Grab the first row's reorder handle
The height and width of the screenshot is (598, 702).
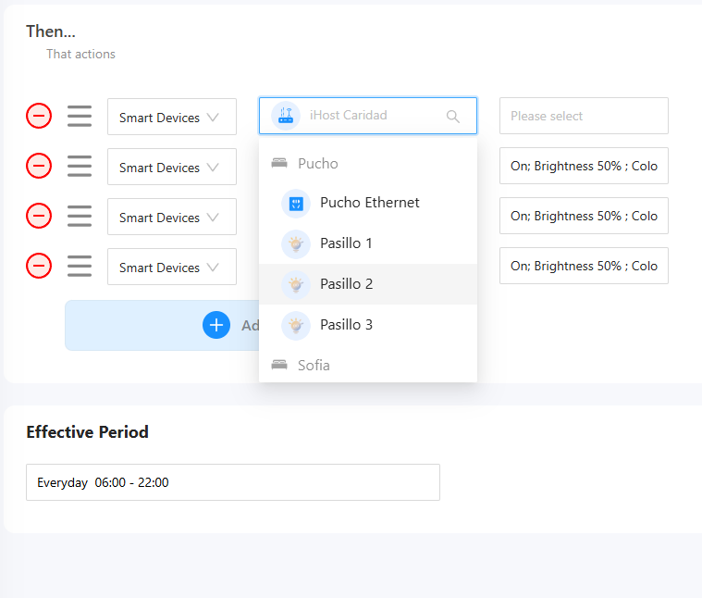80,116
